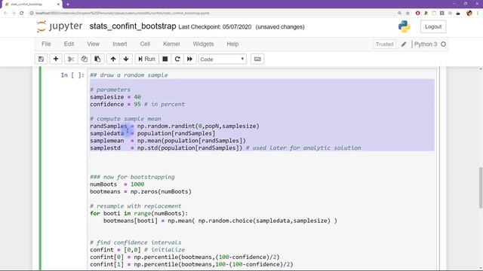This screenshot has height=271, width=483.
Task: Click the 'confint[1] = np.percentile' line
Action: (x=192, y=264)
